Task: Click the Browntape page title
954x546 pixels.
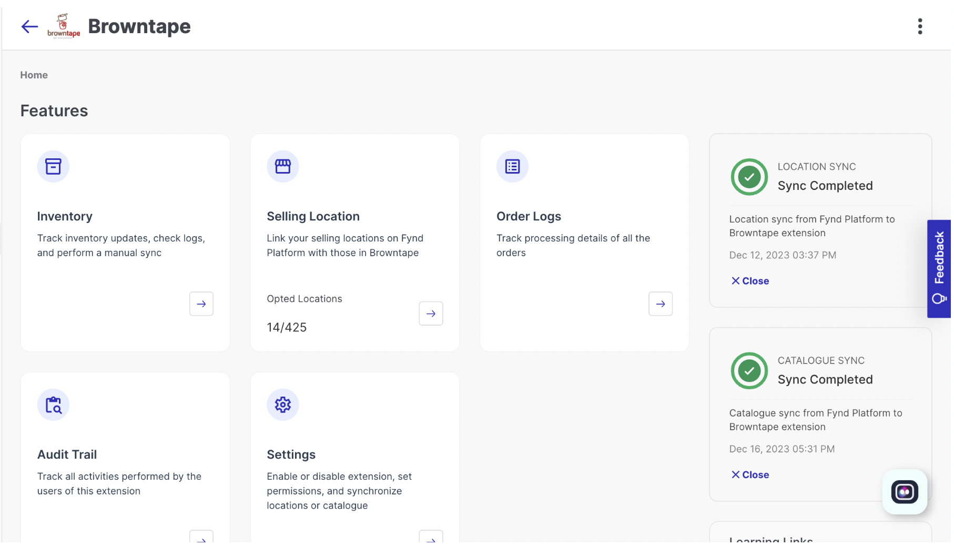Action: point(140,26)
